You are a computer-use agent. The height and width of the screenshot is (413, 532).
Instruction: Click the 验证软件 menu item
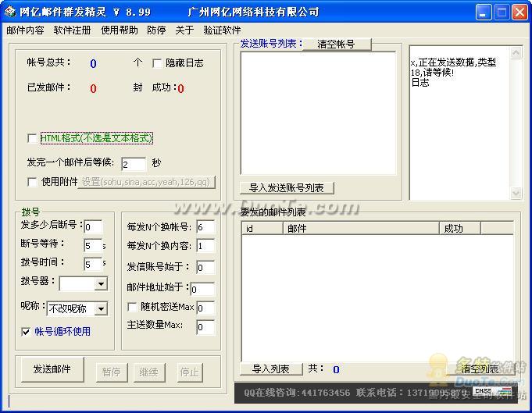coord(222,30)
